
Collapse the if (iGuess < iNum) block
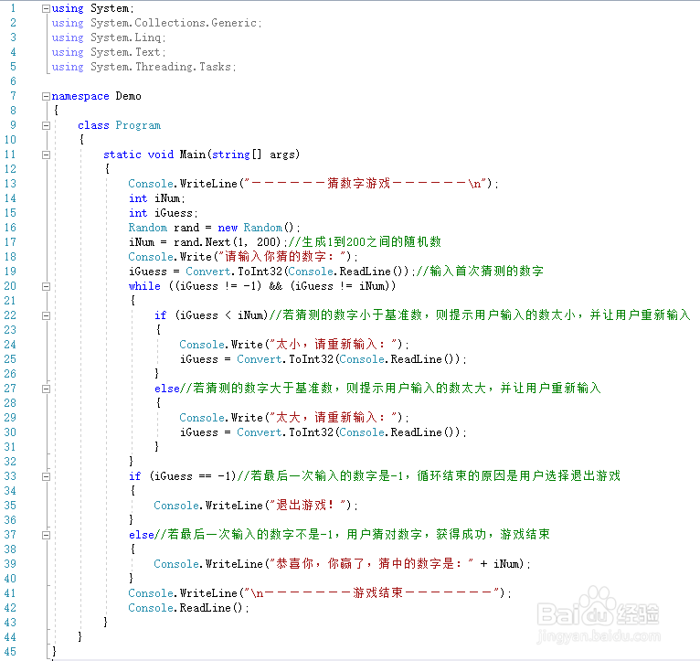click(46, 315)
